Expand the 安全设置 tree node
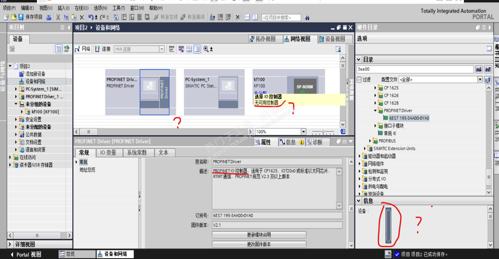Image resolution: width=499 pixels, height=259 pixels. coord(16,119)
